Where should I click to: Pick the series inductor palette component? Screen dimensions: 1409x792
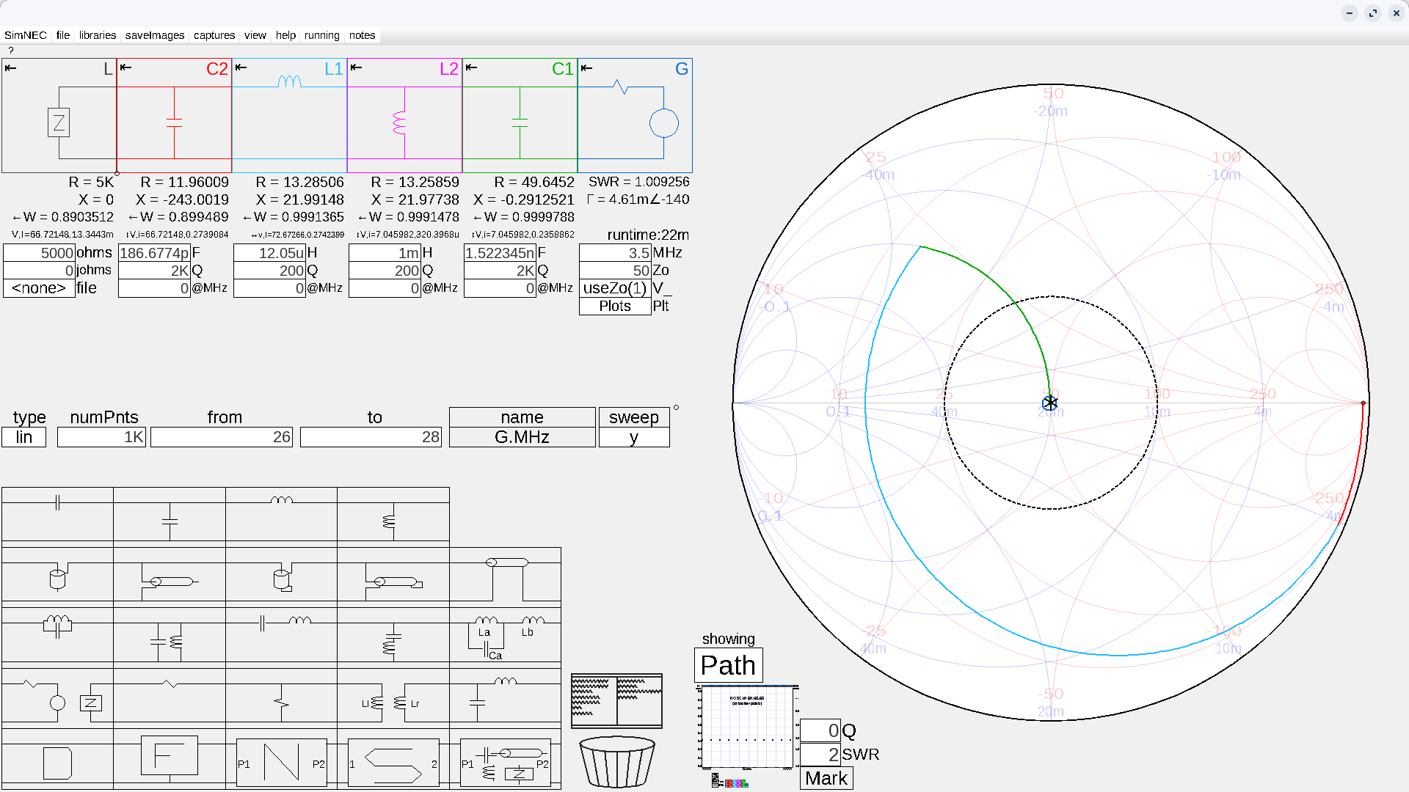(x=281, y=515)
